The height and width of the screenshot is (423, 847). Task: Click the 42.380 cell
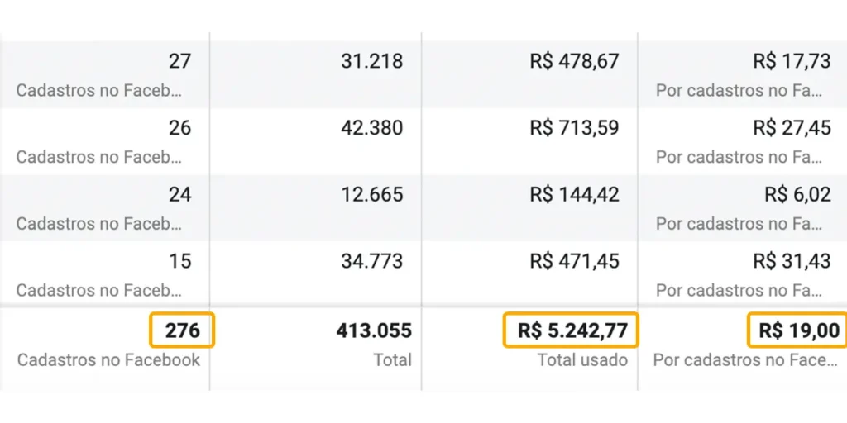point(371,128)
